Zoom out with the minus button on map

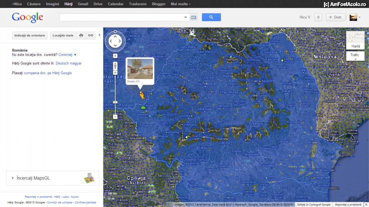pos(115,116)
